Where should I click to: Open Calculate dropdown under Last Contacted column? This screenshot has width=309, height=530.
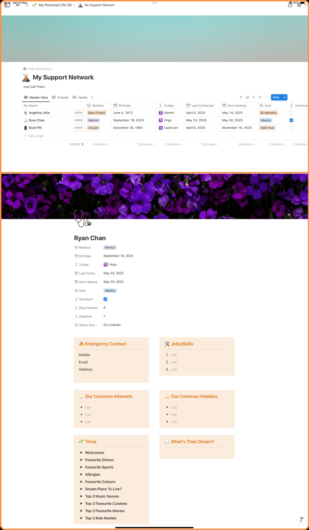(210, 144)
